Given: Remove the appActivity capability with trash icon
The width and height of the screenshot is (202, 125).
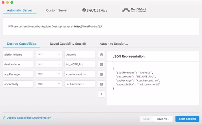Looking at the screenshot, I should (101, 84).
